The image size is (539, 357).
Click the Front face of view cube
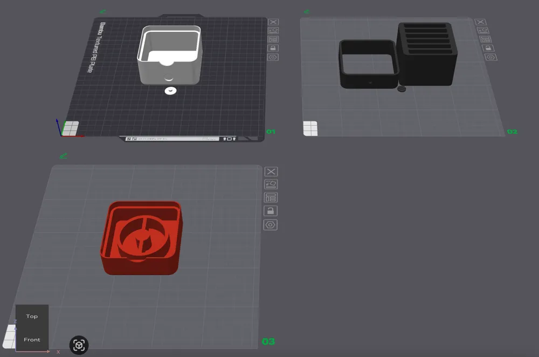pyautogui.click(x=32, y=339)
